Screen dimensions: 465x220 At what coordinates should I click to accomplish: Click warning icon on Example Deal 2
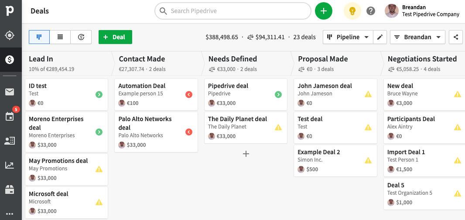pos(368,160)
